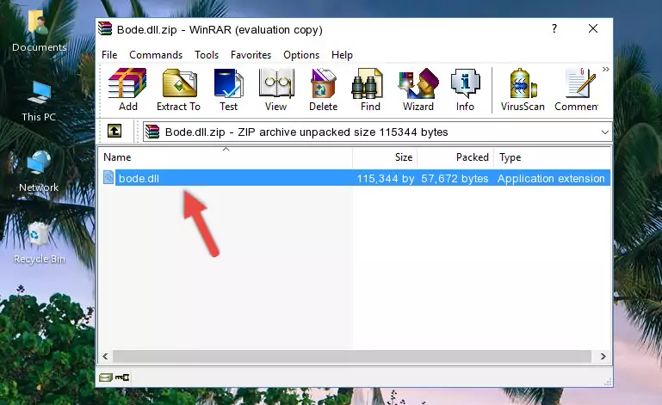Click the Add toolbar icon
The image size is (662, 405).
(x=127, y=90)
